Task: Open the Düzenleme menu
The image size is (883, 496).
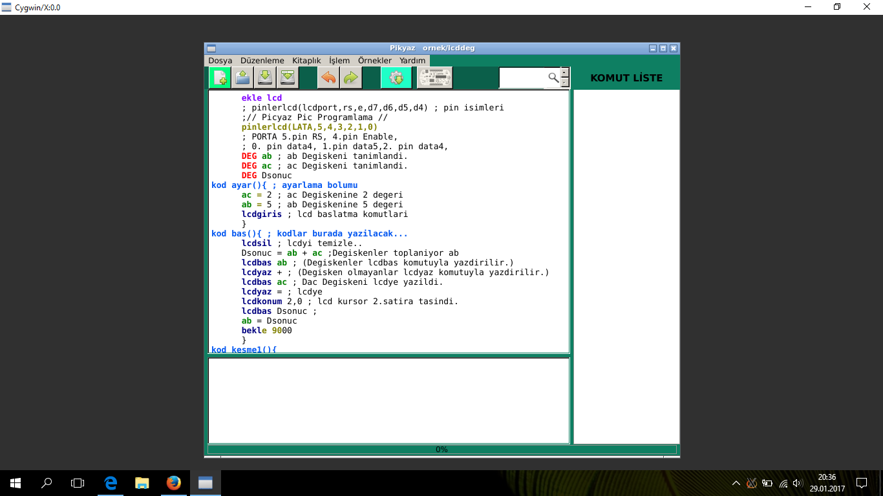Action: coord(262,60)
